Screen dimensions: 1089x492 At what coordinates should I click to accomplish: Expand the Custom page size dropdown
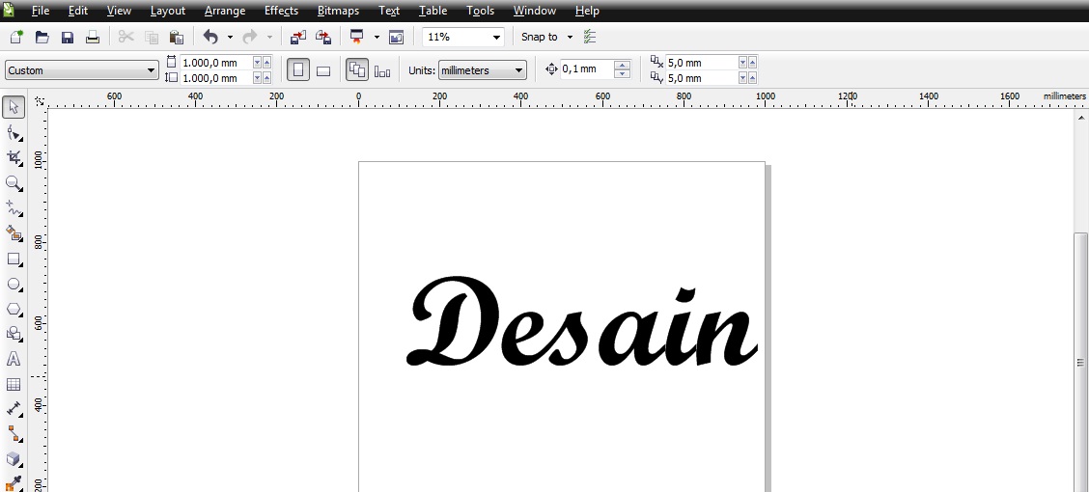(x=152, y=70)
